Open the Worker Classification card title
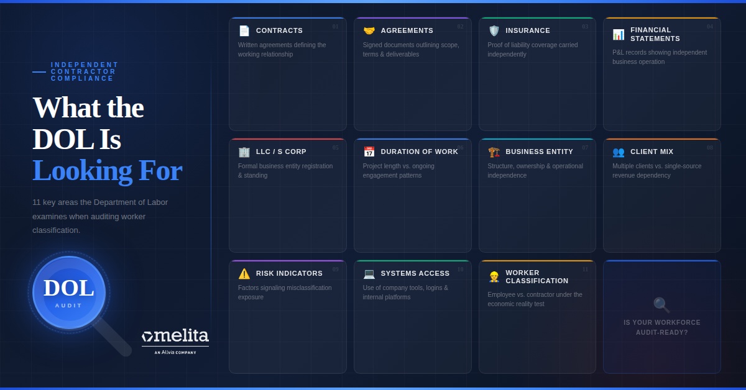 [x=536, y=277]
